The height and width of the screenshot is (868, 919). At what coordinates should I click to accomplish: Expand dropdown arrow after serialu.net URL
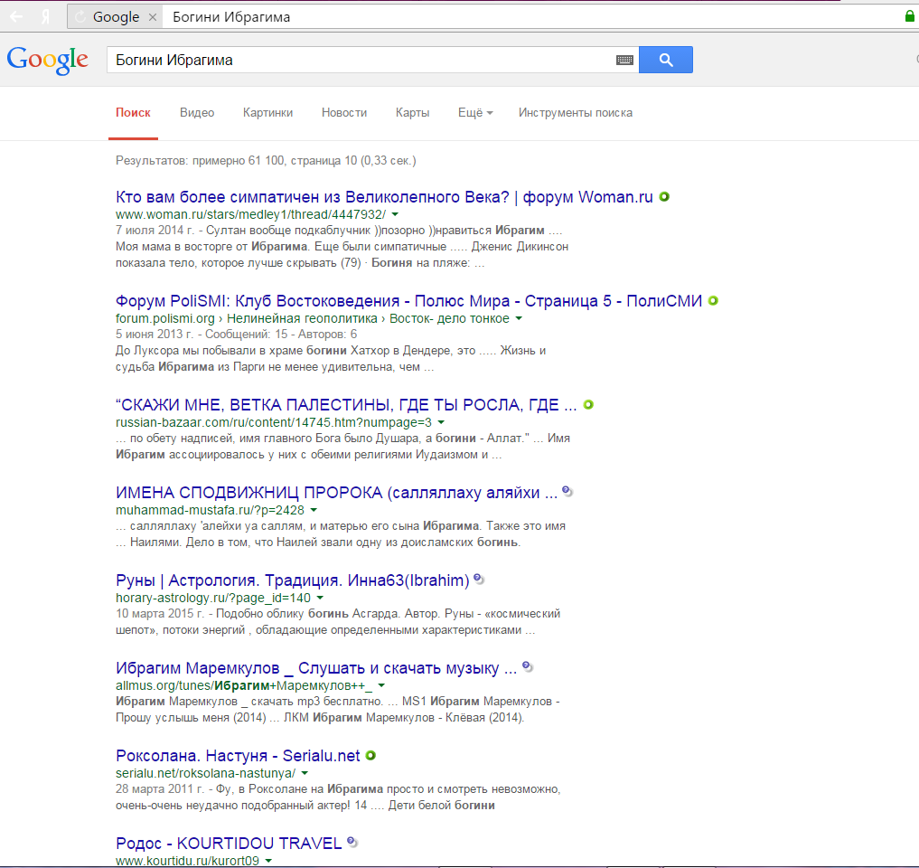(x=305, y=774)
